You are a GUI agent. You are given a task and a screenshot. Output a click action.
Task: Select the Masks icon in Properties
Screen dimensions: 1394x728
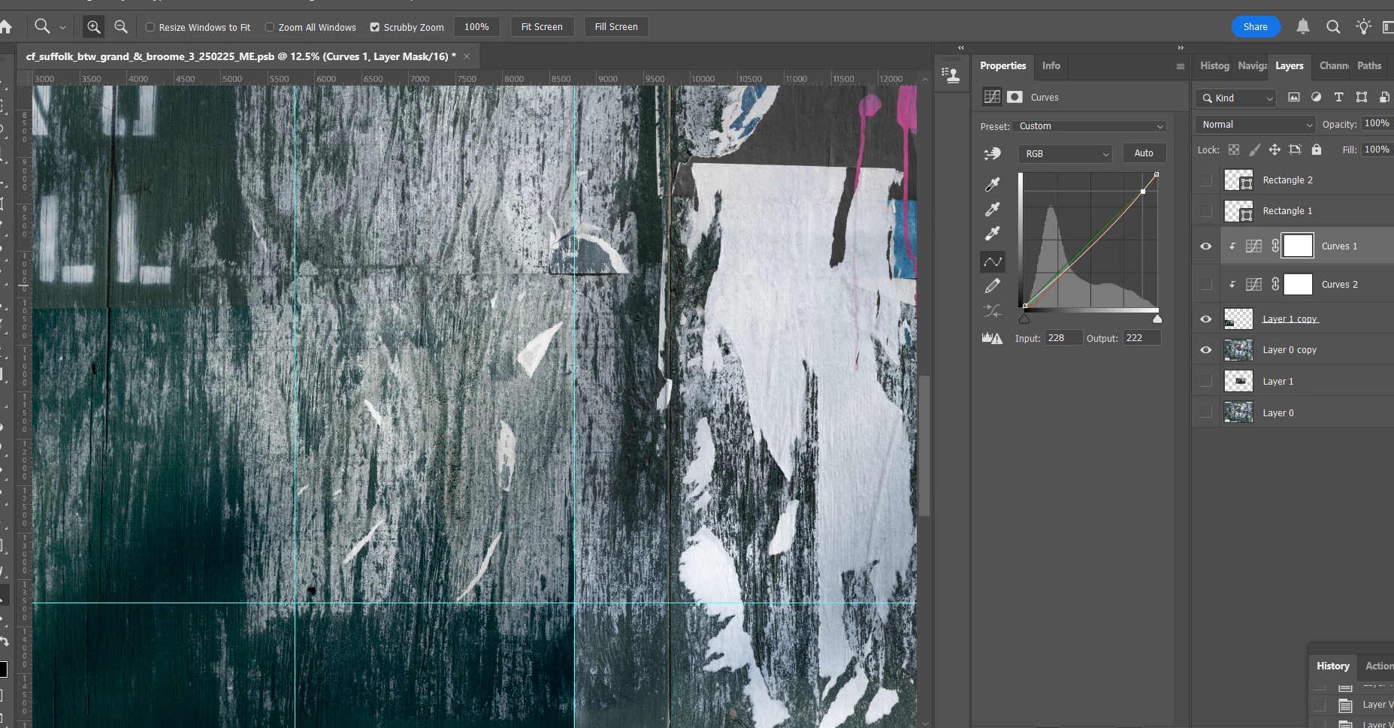click(1015, 97)
